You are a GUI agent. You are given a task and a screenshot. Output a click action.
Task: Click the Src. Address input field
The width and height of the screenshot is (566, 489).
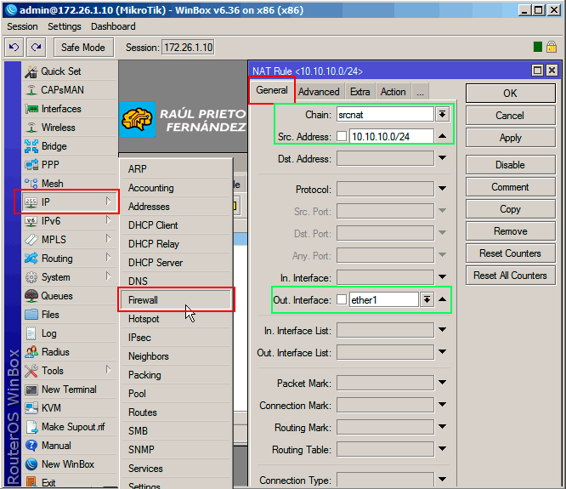point(391,136)
